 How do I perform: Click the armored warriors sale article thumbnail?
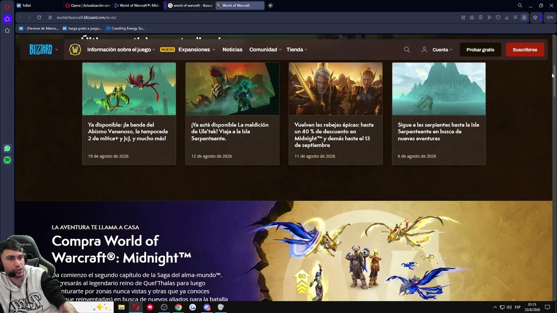tap(336, 89)
